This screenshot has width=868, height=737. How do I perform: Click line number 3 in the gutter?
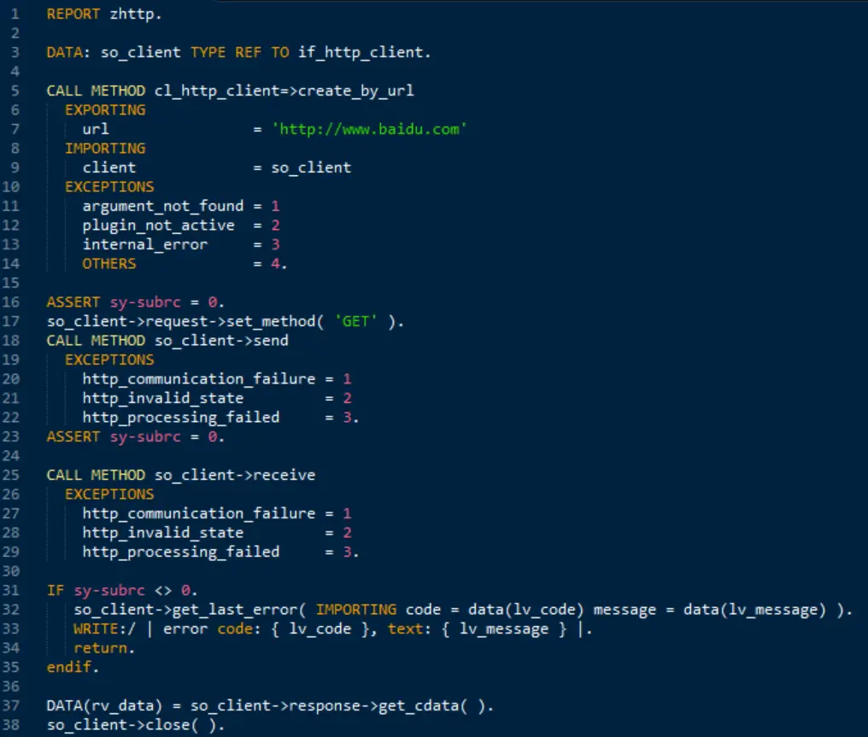click(x=15, y=52)
